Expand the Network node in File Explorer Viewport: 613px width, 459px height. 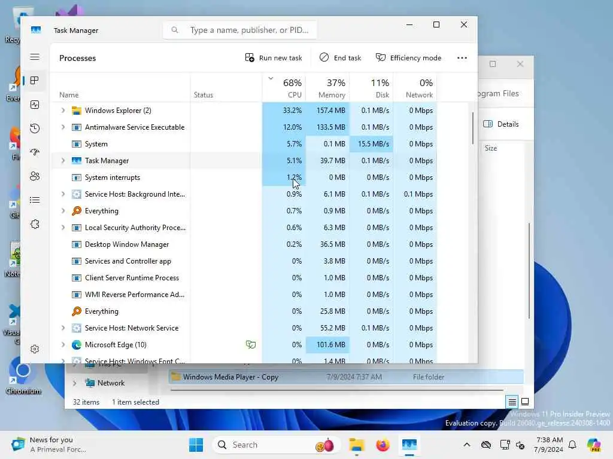click(x=74, y=383)
